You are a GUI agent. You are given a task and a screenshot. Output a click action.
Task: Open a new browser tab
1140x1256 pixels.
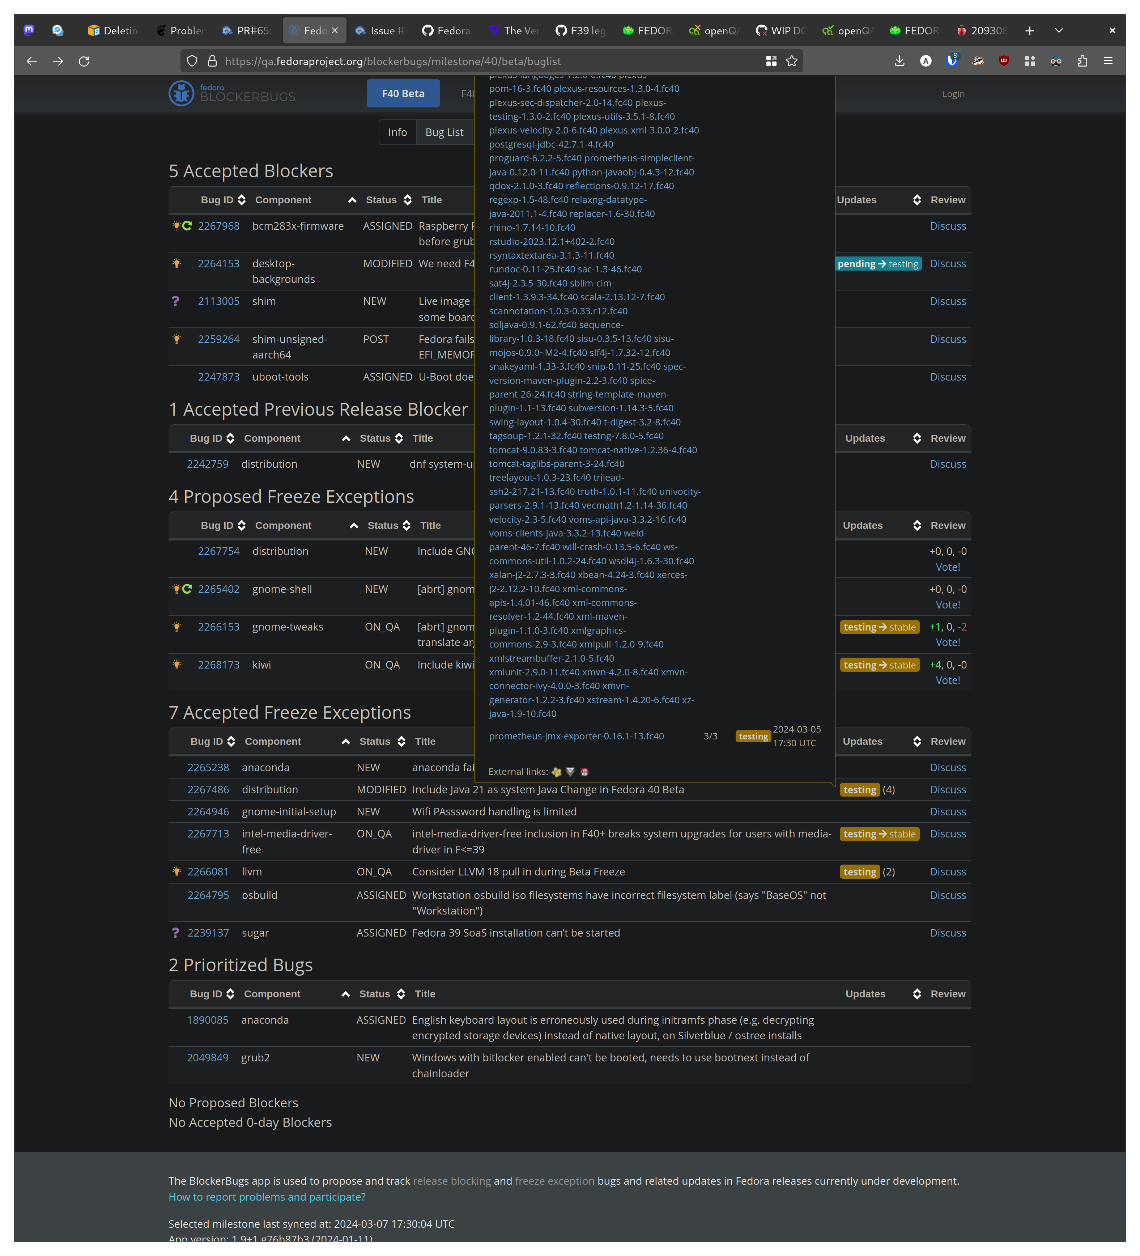tap(1030, 30)
